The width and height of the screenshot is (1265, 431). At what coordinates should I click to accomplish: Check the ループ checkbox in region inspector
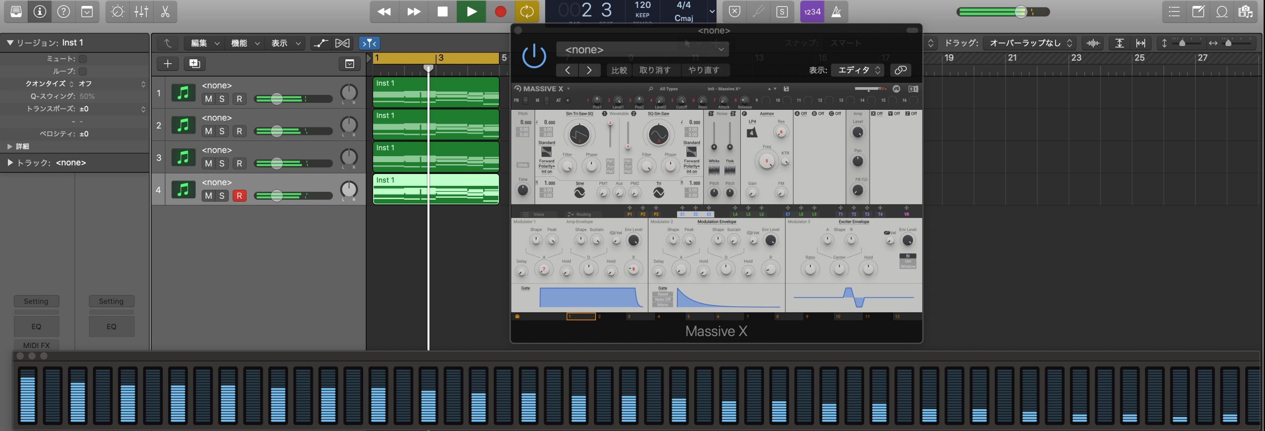tap(83, 71)
